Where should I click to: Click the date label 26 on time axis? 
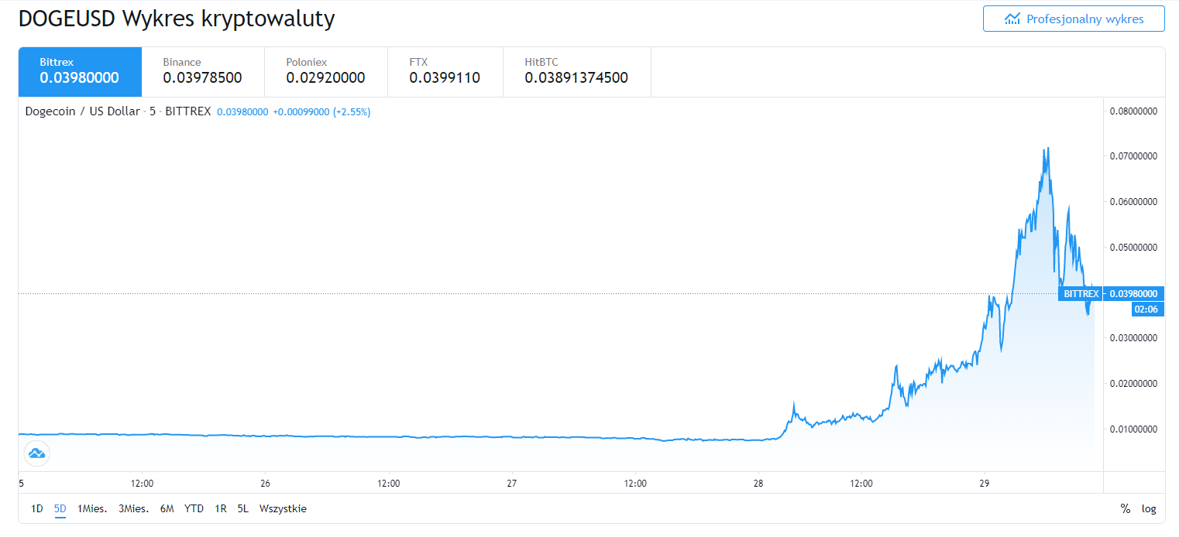266,483
